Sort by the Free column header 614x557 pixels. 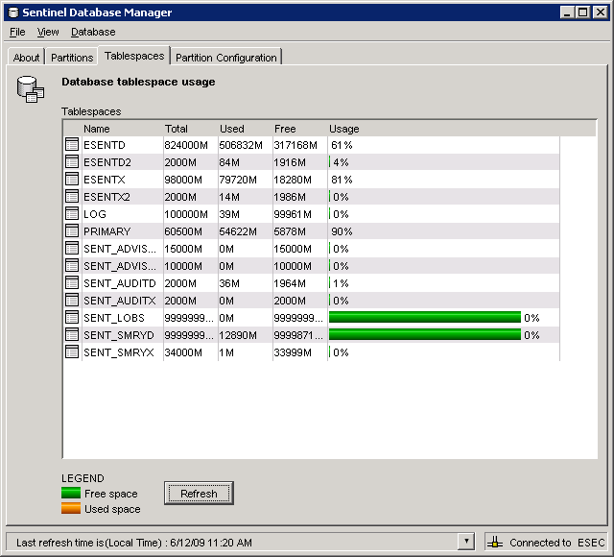(285, 129)
